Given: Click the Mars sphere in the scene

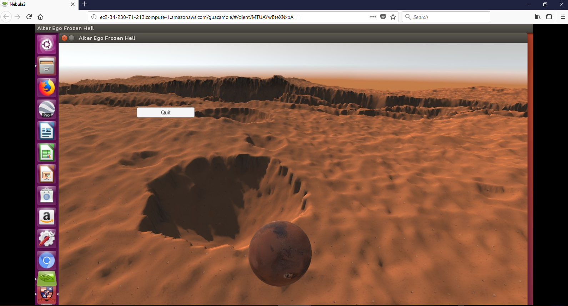Looking at the screenshot, I should [x=280, y=253].
